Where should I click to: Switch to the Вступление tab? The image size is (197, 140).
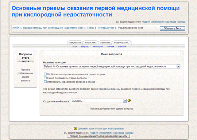(x=75, y=43)
